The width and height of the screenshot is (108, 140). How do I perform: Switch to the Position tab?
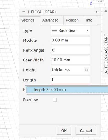pos(72,20)
